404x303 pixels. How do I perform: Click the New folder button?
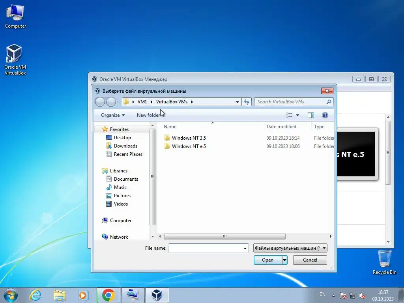(x=148, y=115)
